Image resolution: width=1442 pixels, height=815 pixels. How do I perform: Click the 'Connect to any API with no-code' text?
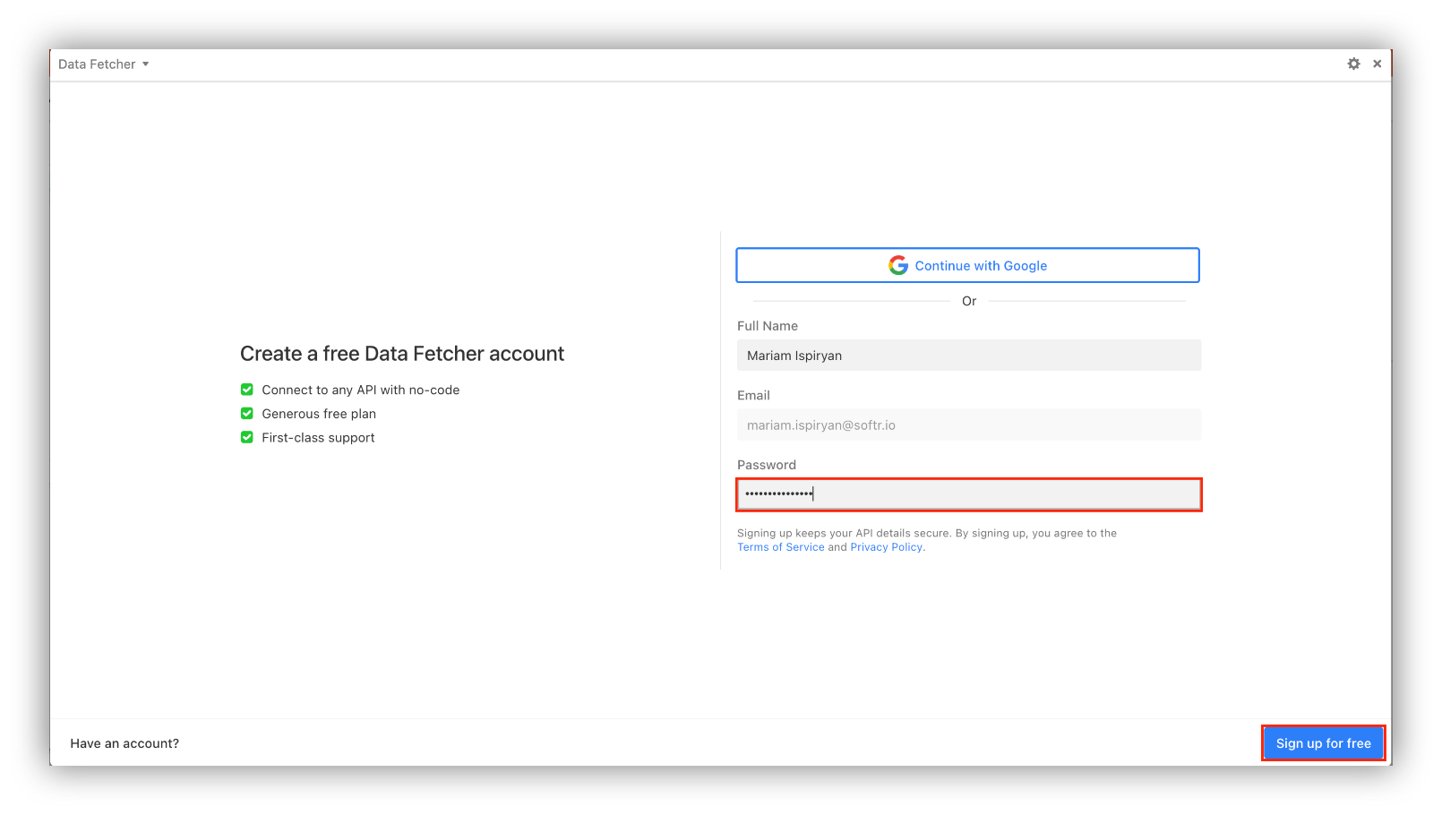coord(361,390)
